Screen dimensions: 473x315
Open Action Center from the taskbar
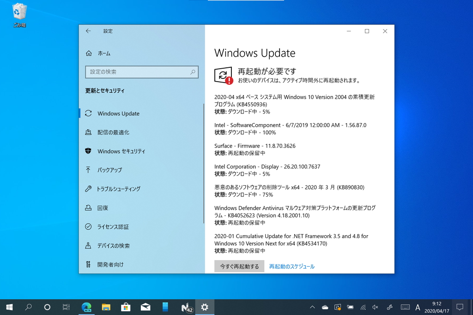[x=460, y=307]
